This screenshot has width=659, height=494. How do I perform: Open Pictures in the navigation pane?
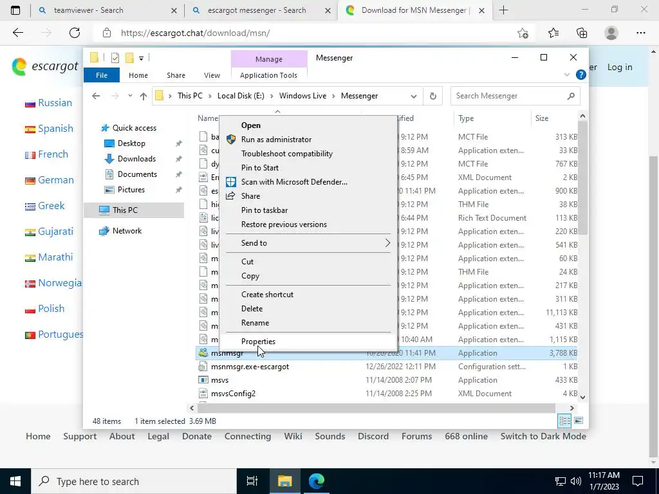[131, 190]
